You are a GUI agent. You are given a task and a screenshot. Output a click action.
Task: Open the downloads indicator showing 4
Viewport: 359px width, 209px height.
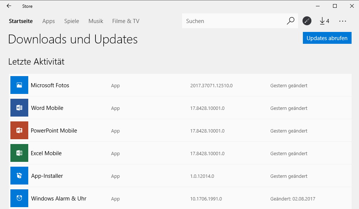point(324,21)
